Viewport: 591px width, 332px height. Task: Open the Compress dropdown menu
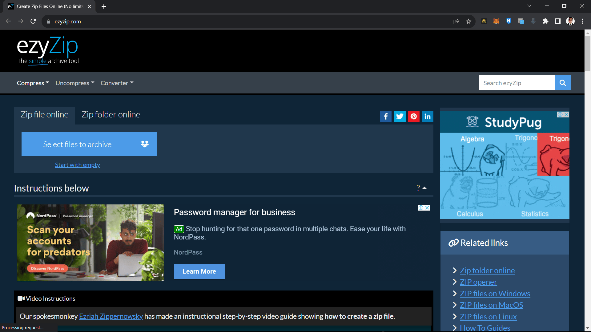[33, 83]
